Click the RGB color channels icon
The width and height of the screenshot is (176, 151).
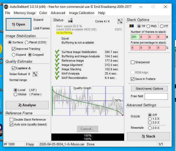tap(131, 26)
